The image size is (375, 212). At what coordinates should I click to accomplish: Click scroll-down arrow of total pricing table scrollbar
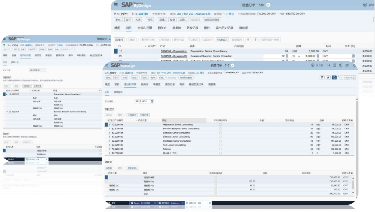[353, 193]
